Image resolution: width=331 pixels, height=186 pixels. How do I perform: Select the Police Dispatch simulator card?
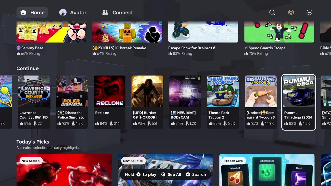coord(72,102)
